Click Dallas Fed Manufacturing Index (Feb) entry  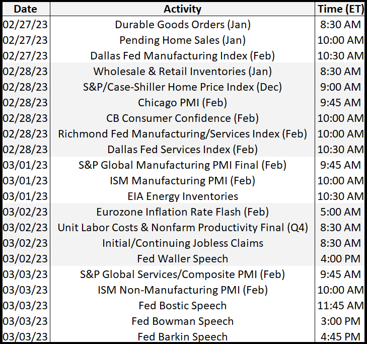[x=183, y=56]
